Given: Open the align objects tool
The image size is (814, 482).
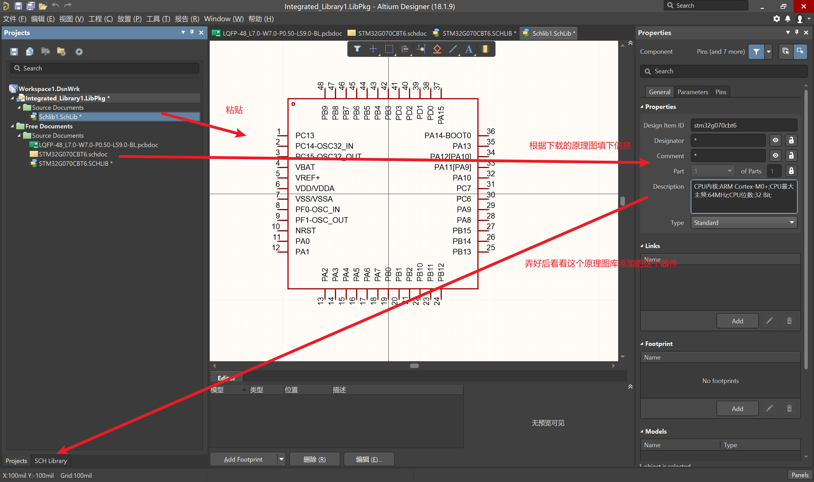Looking at the screenshot, I should point(405,49).
